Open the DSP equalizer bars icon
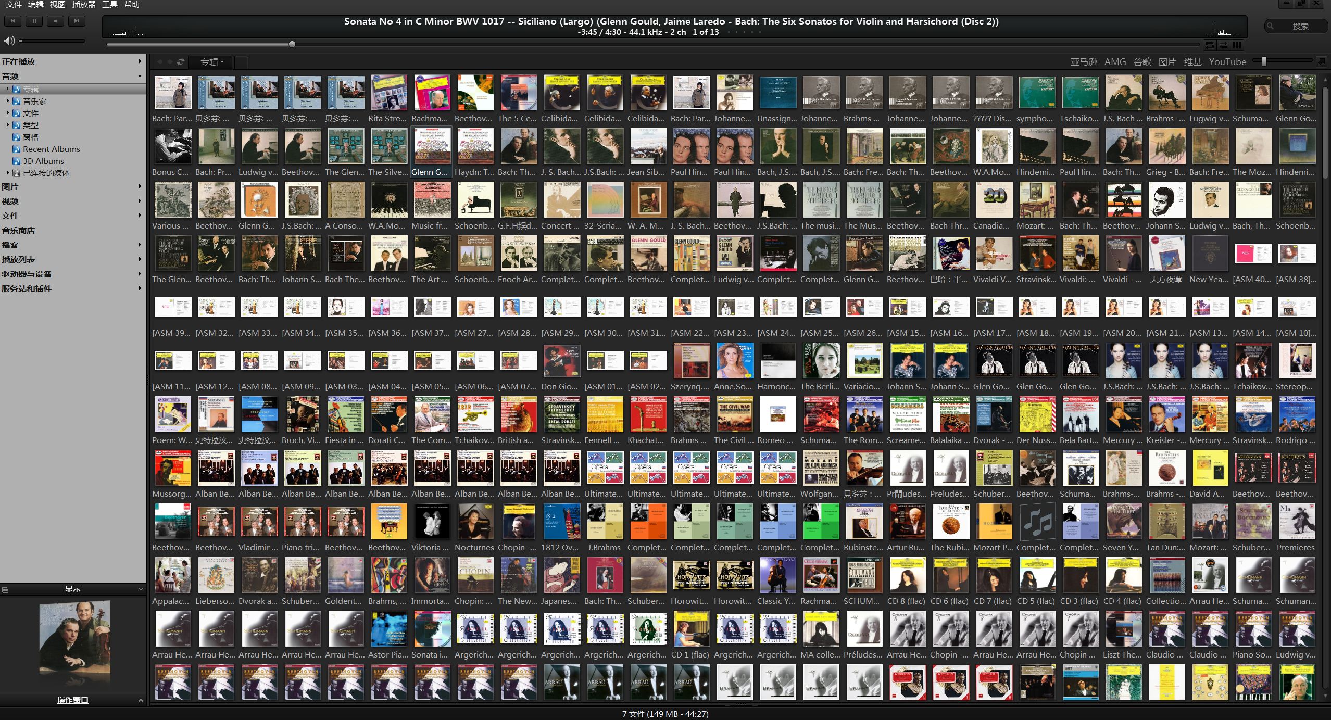Image resolution: width=1331 pixels, height=720 pixels. pyautogui.click(x=1237, y=45)
